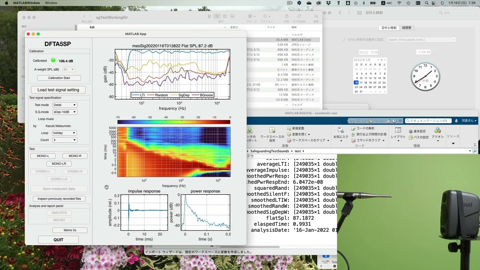Image resolution: width=480 pixels, height=270 pixels.
Task: Switch Finder to list view
Action: (x=217, y=16)
